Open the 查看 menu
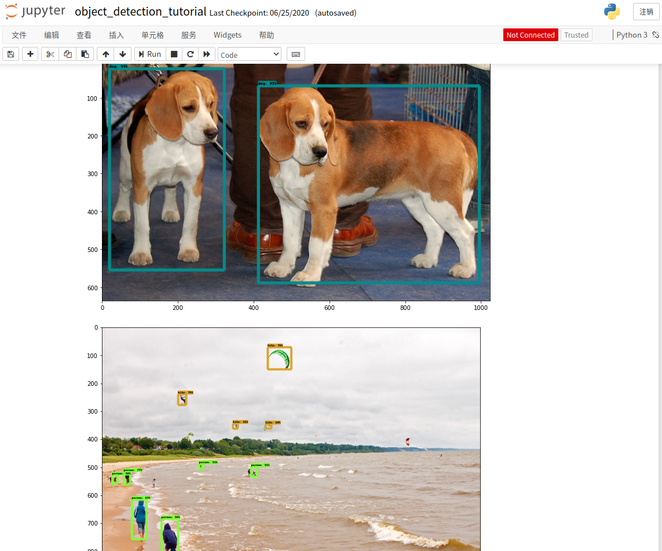The width and height of the screenshot is (662, 551). [x=83, y=35]
